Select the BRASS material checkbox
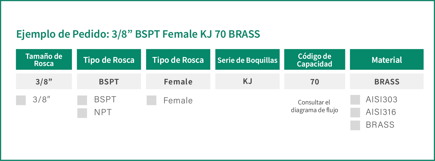Screen dimensions: 435x161 coord(355,125)
